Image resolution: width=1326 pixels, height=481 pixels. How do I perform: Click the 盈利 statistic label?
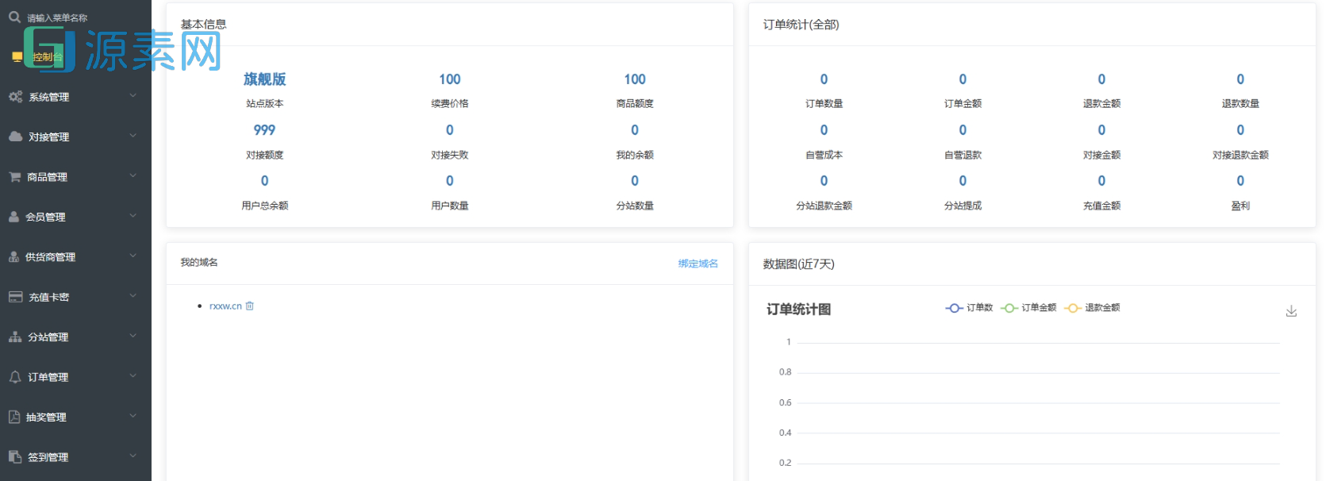1240,206
